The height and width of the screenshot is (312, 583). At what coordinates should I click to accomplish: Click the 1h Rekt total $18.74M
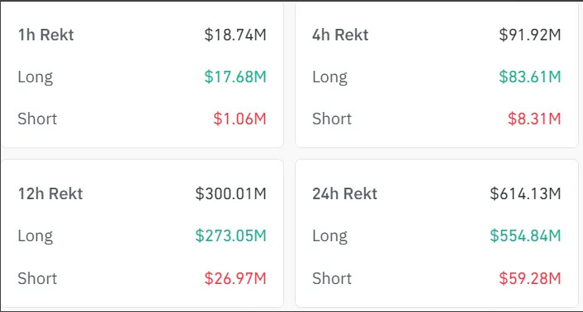235,35
